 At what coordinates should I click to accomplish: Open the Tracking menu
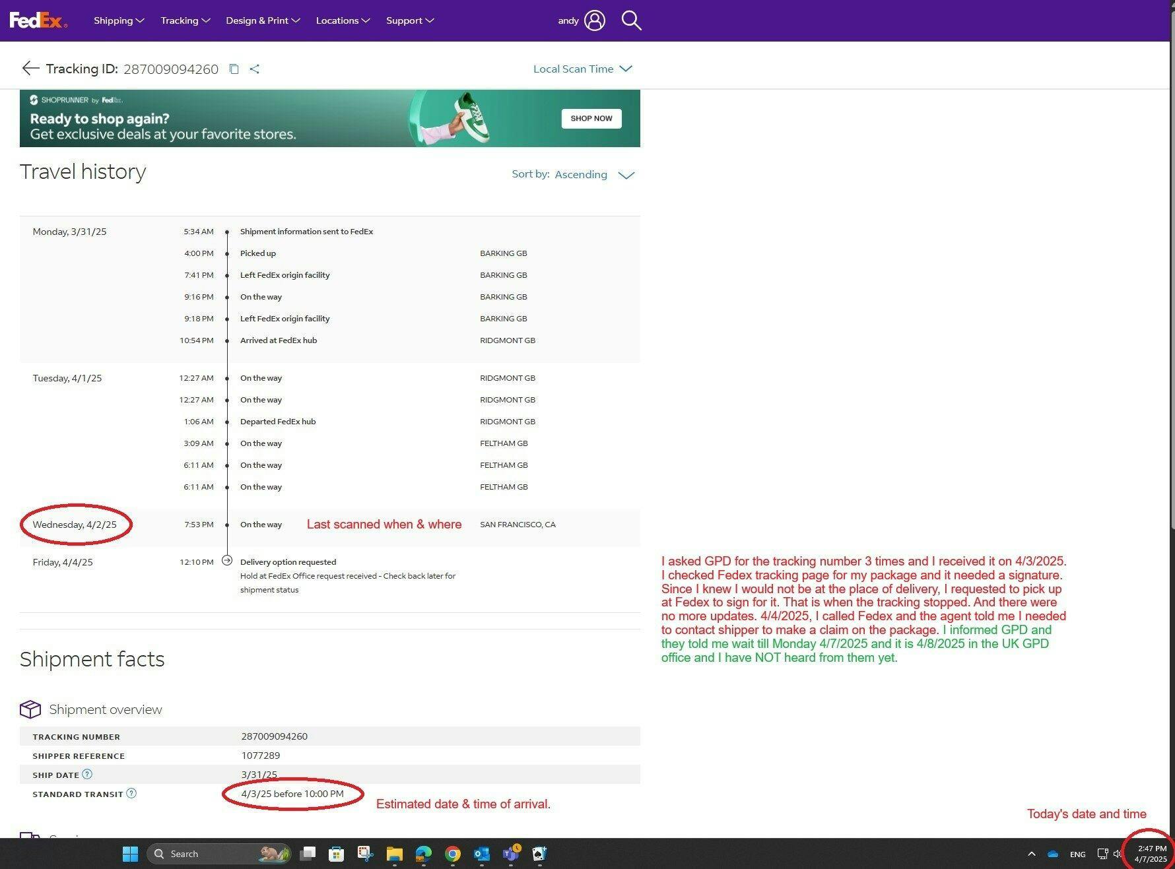click(x=185, y=20)
